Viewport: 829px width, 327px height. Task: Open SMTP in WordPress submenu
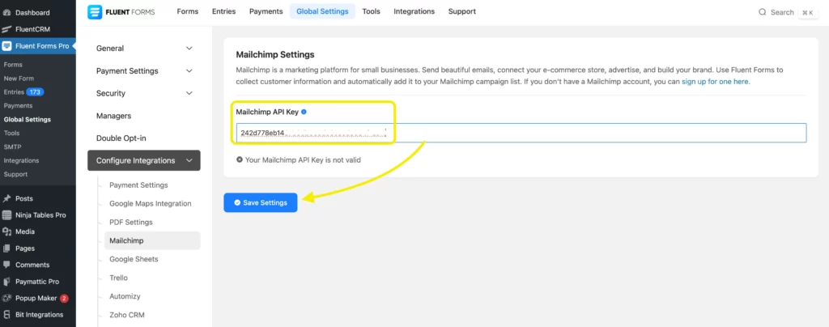(12, 147)
